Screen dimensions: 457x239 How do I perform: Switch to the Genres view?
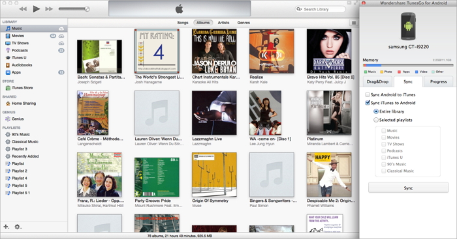point(244,23)
